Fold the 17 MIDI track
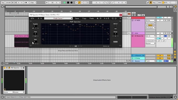 point(132,20)
